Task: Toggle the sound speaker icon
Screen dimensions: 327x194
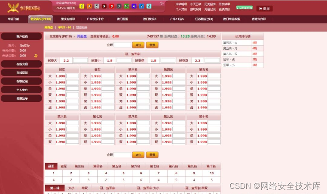Action: pos(162,3)
